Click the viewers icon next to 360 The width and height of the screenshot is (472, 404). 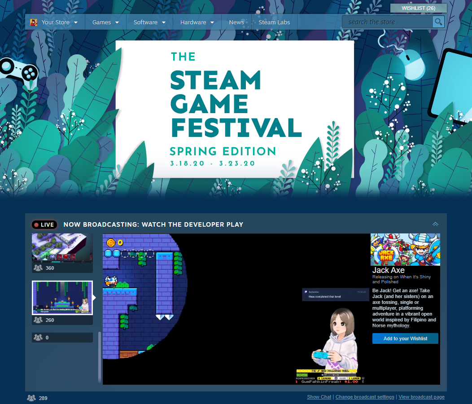pyautogui.click(x=38, y=268)
